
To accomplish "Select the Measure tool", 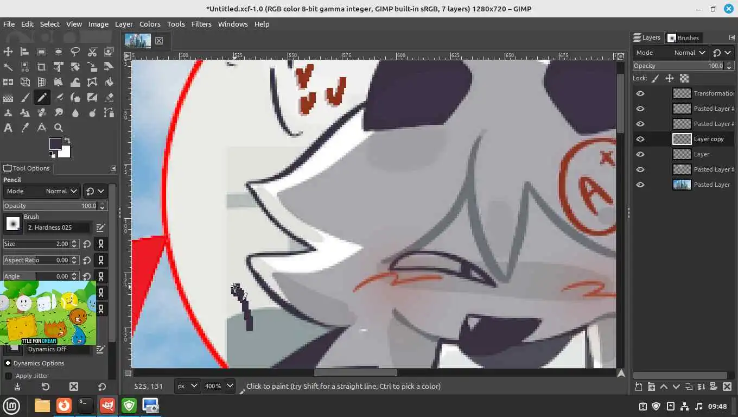I will [x=41, y=128].
